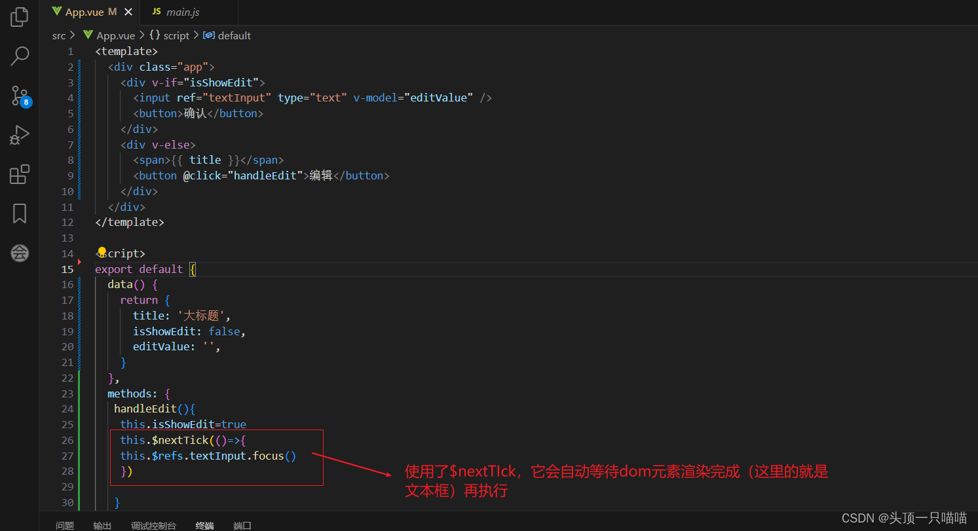978x531 pixels.
Task: Open the 调试控制台 debug console
Action: pyautogui.click(x=153, y=524)
